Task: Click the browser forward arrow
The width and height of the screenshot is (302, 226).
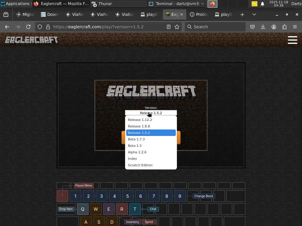Action: pos(17,27)
